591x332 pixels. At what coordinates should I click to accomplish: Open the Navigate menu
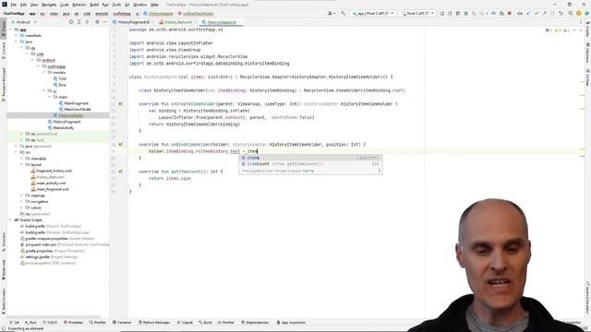click(x=49, y=5)
